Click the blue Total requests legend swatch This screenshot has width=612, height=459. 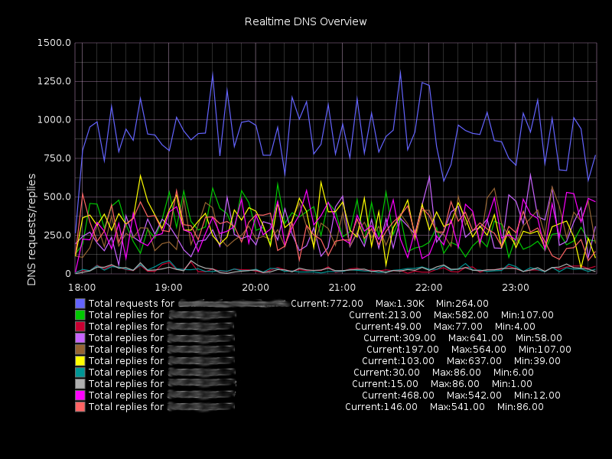(80, 304)
